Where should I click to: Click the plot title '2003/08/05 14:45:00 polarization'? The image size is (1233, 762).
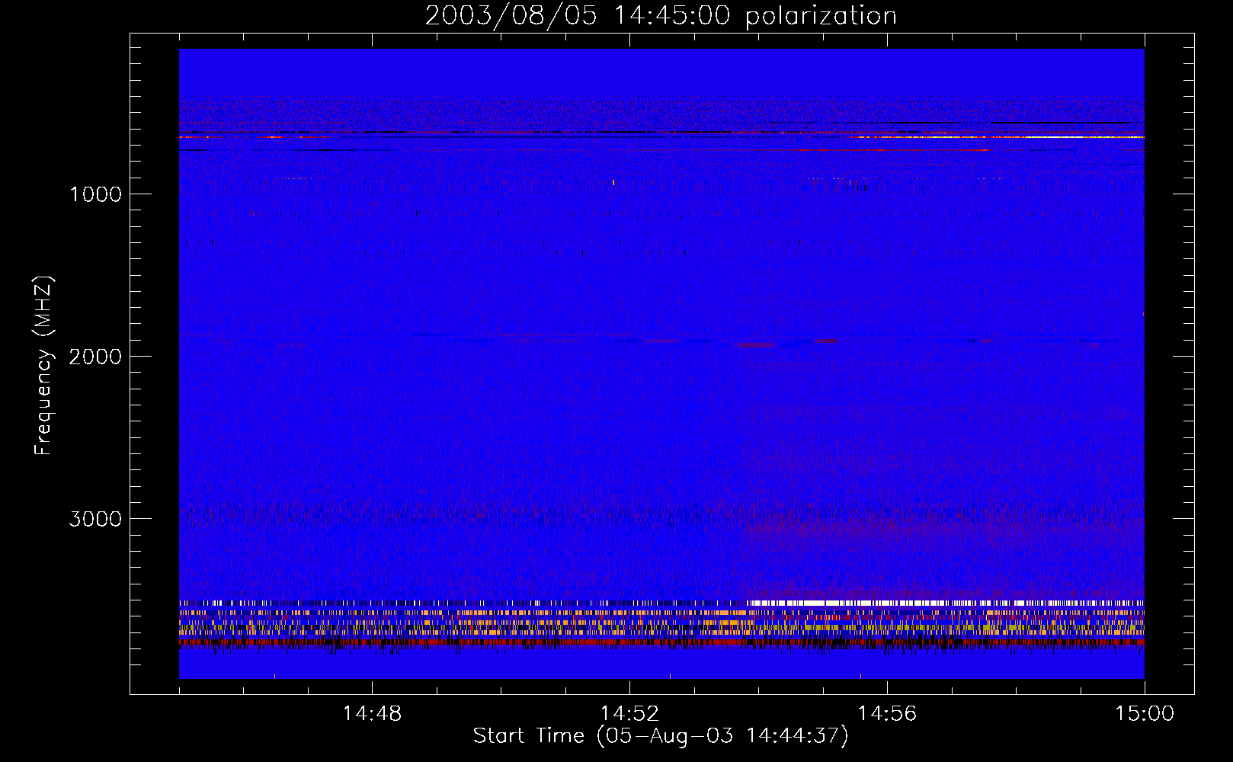pyautogui.click(x=661, y=16)
